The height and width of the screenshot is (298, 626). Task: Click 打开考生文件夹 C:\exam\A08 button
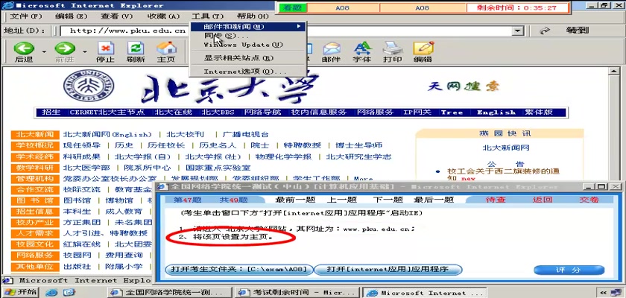coord(239,270)
